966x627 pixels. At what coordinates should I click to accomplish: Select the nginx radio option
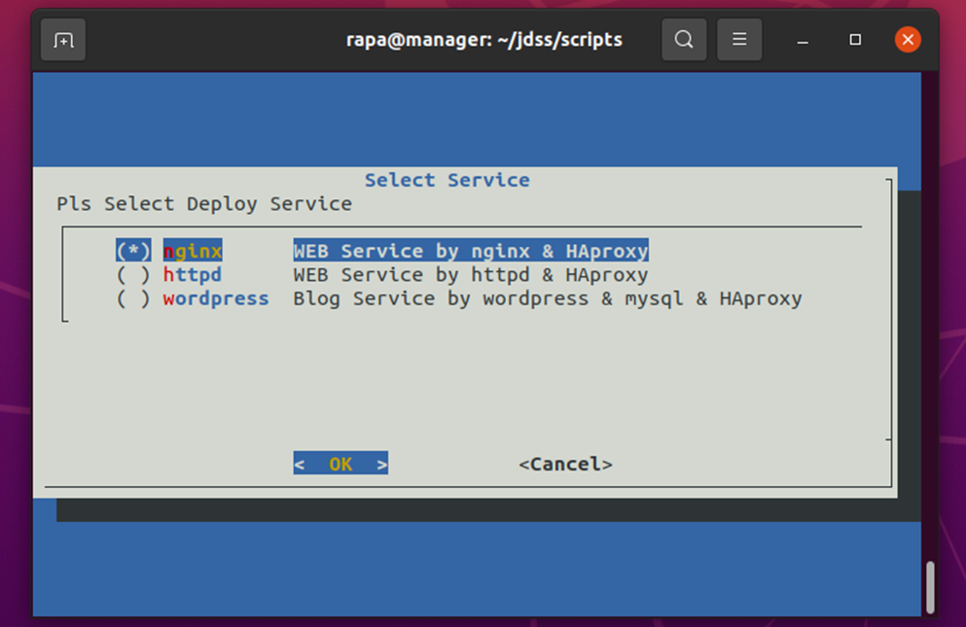(133, 251)
